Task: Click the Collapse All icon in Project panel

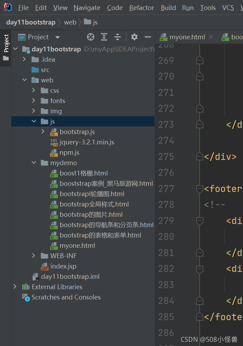Action: pyautogui.click(x=118, y=37)
